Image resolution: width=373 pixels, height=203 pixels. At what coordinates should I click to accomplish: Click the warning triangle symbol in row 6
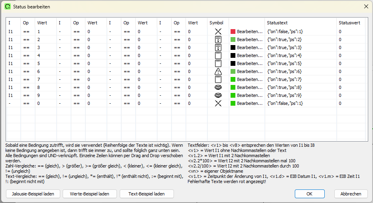[218, 71]
